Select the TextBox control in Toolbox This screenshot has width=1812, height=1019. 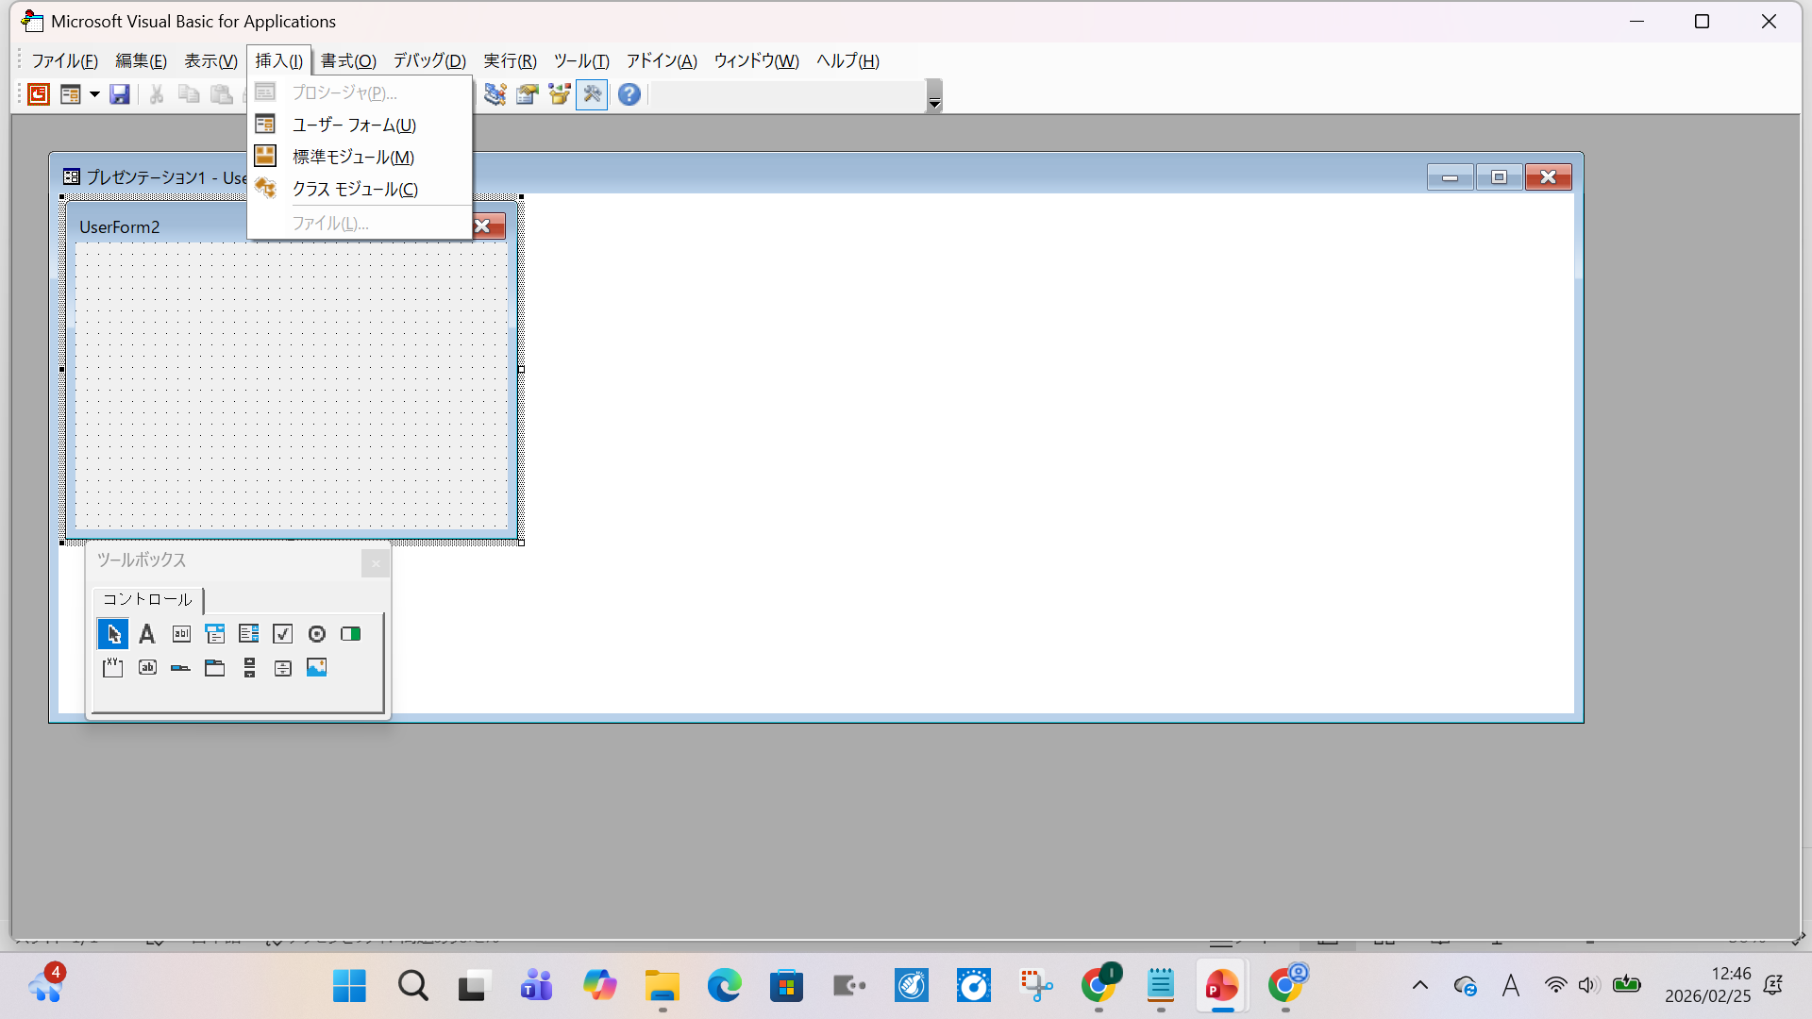tap(181, 634)
